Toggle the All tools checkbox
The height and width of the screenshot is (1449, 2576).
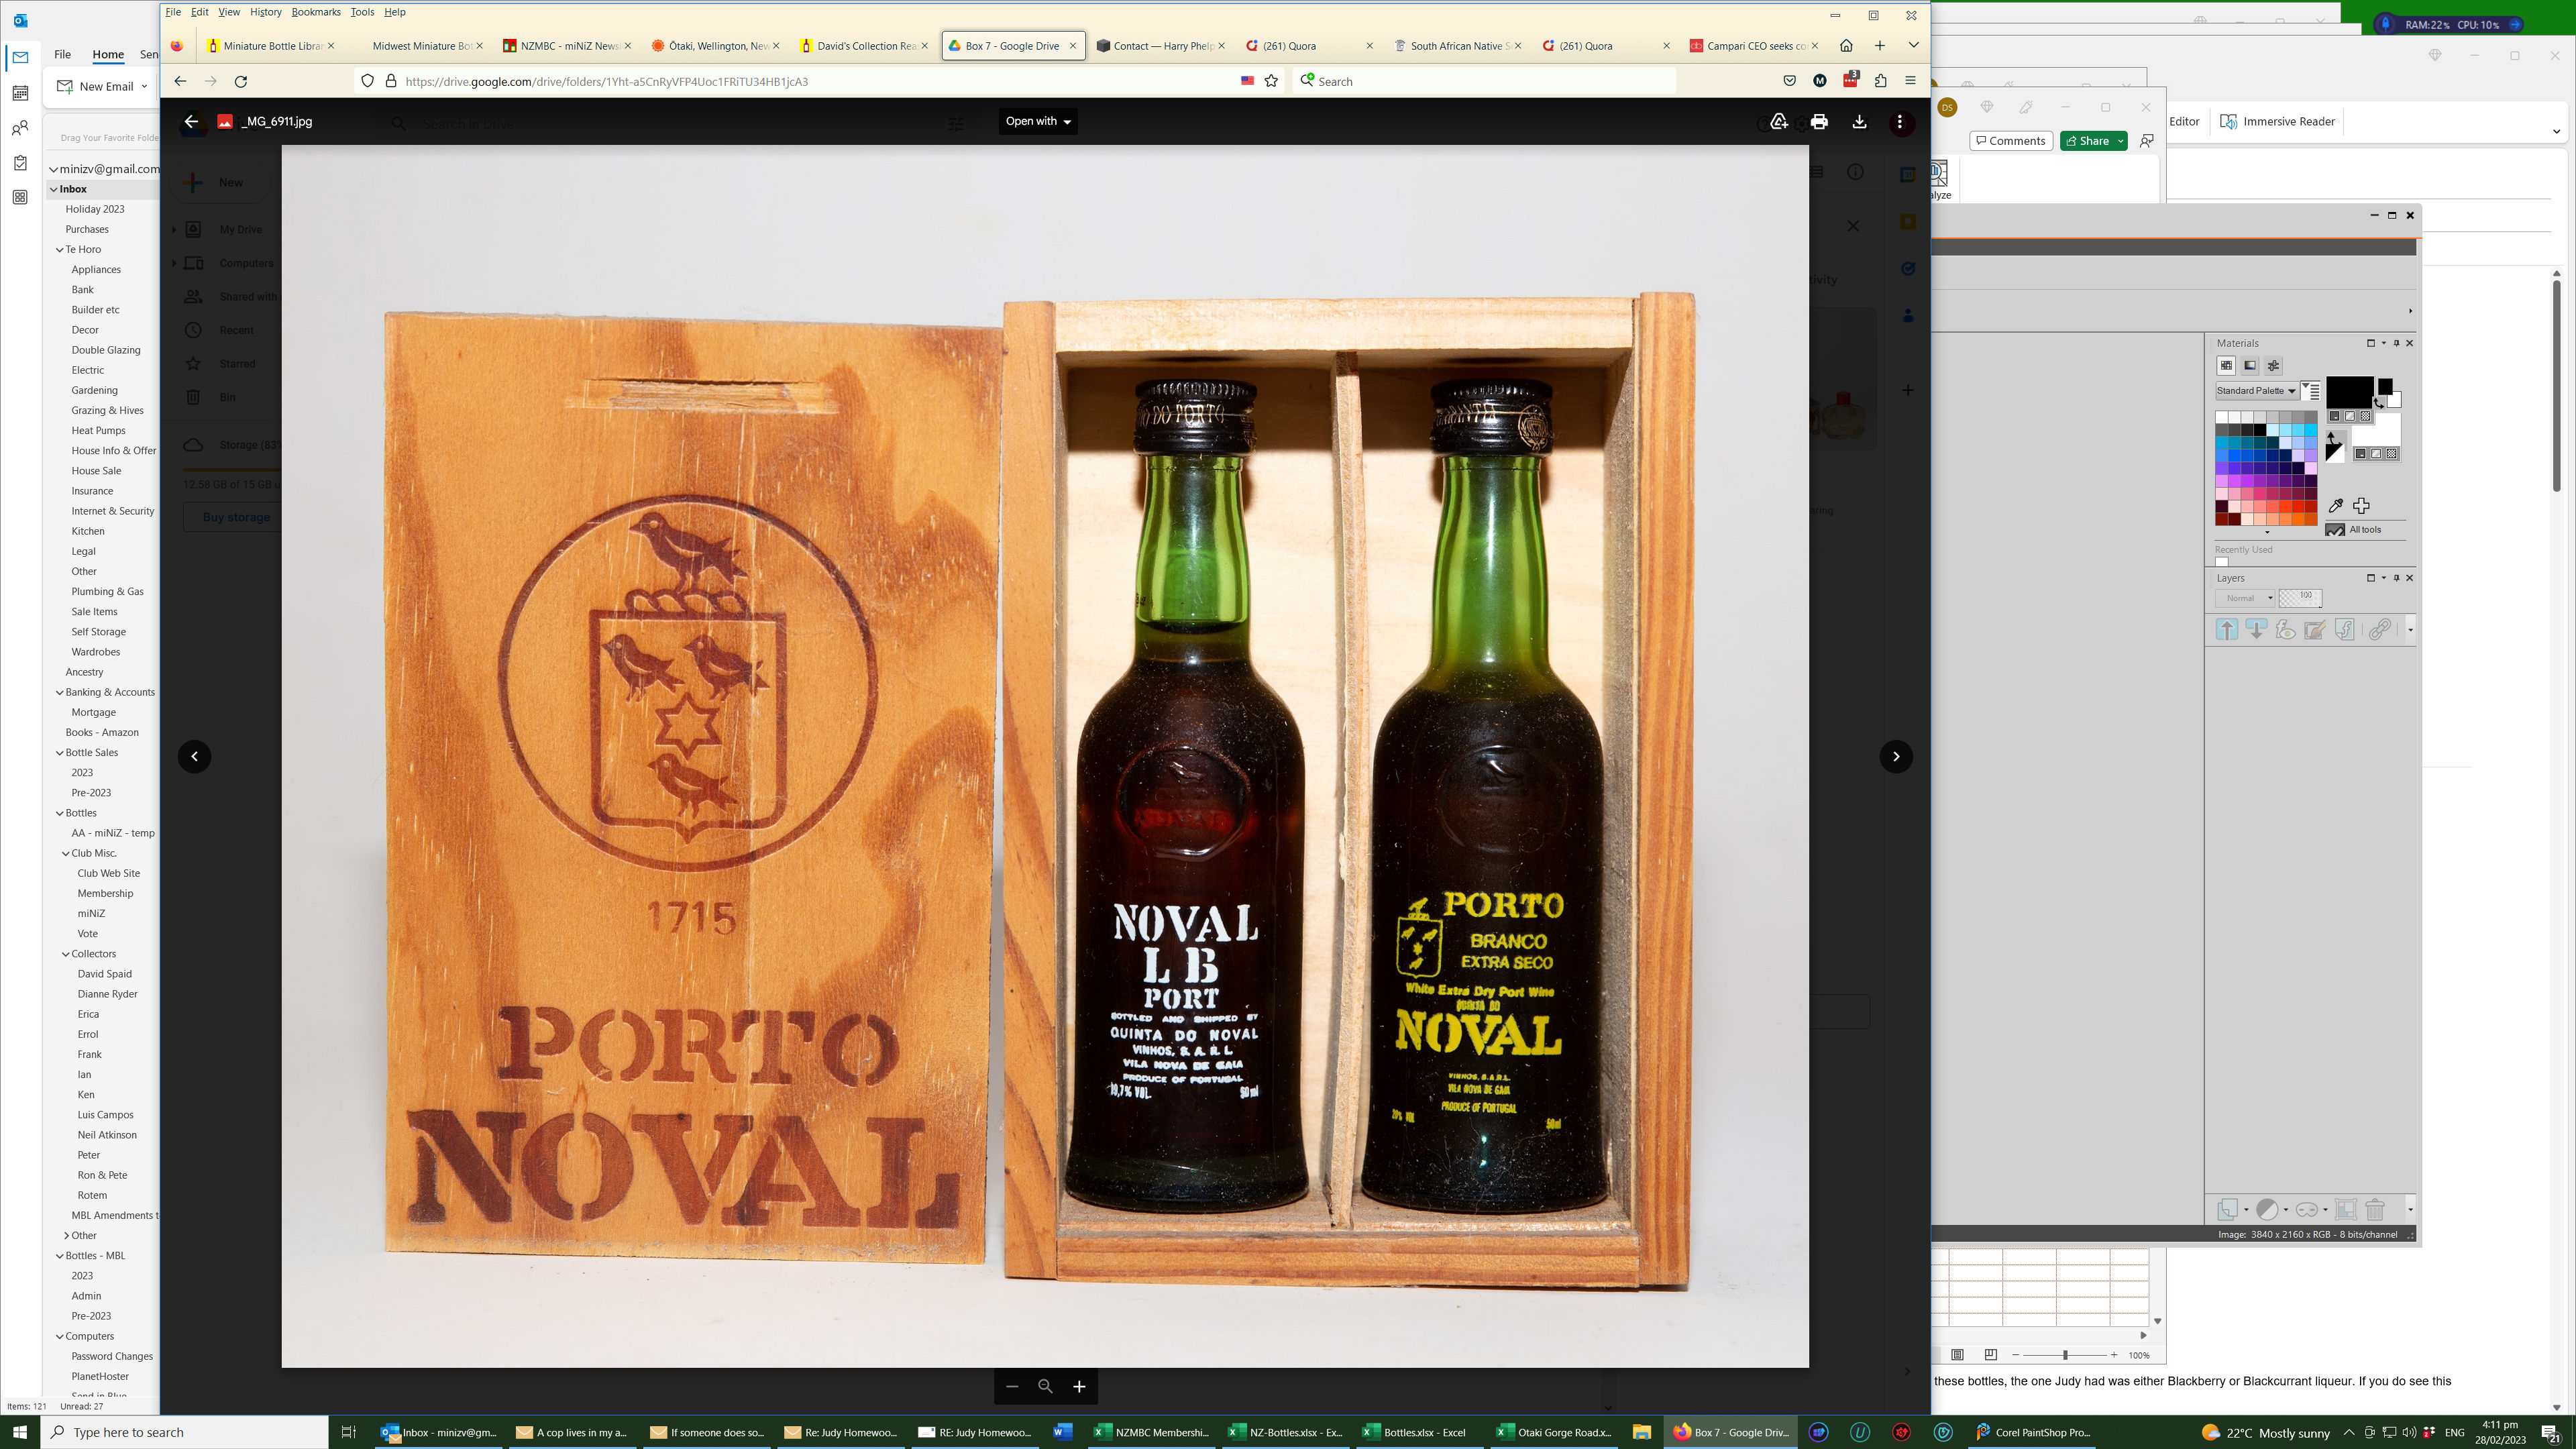pyautogui.click(x=2336, y=530)
